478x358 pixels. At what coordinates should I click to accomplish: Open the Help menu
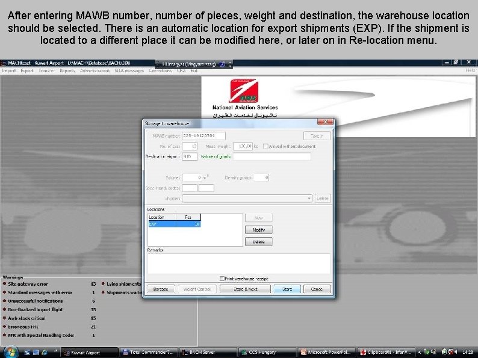tap(470, 70)
